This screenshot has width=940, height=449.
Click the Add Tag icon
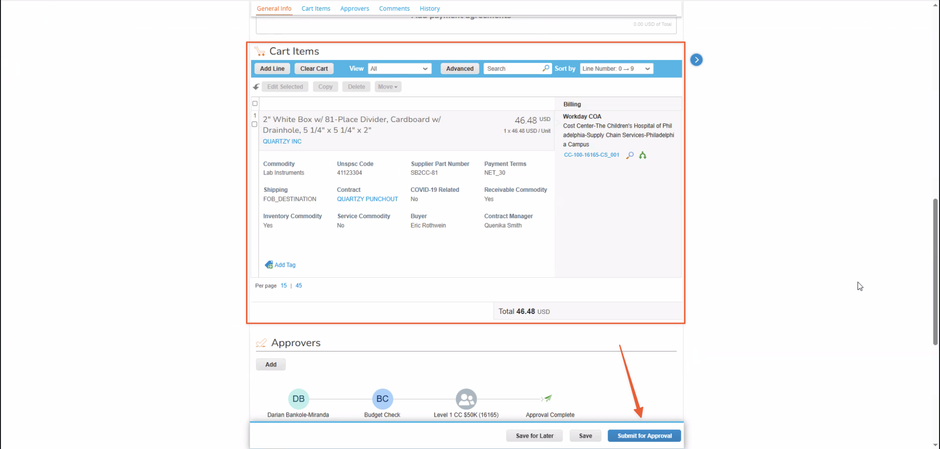269,265
